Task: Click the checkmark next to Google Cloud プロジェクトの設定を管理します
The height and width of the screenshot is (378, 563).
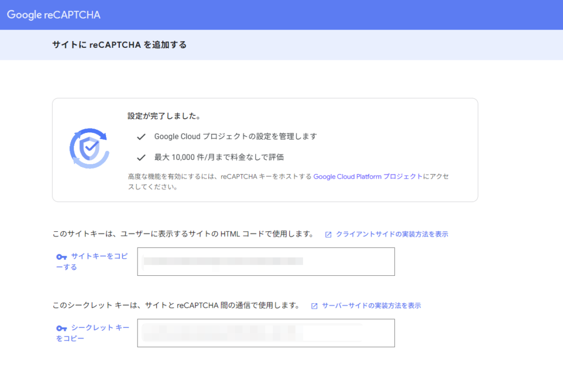Action: coord(141,137)
